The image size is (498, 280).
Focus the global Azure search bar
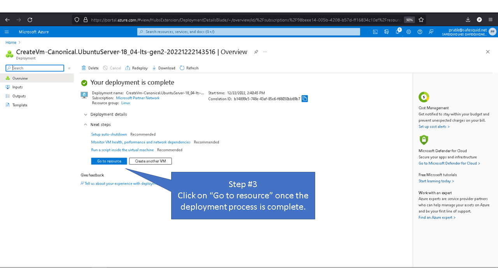click(x=249, y=32)
